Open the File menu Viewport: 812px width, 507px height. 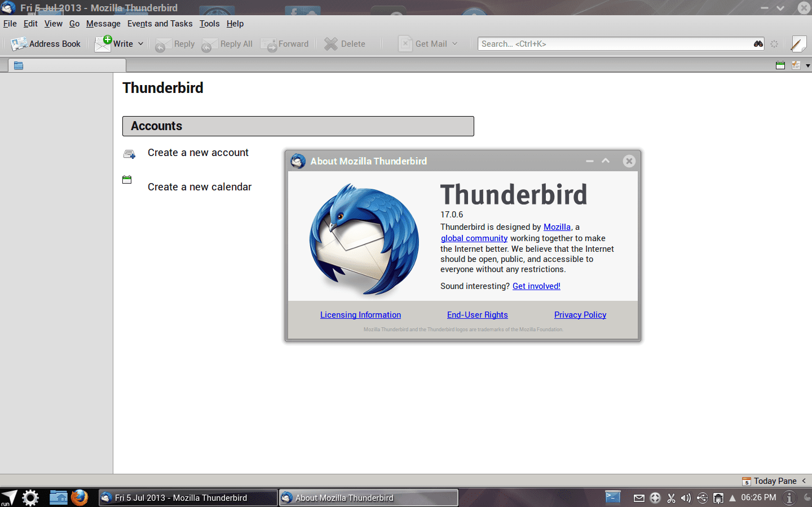tap(10, 24)
